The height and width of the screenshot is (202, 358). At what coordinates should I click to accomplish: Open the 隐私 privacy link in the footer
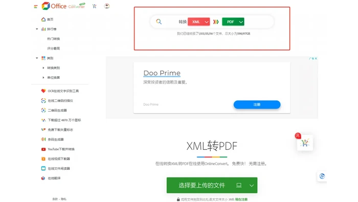click(63, 199)
